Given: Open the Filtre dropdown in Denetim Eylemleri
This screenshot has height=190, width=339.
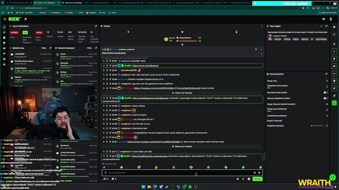Looking at the screenshot, I should pos(90,48).
